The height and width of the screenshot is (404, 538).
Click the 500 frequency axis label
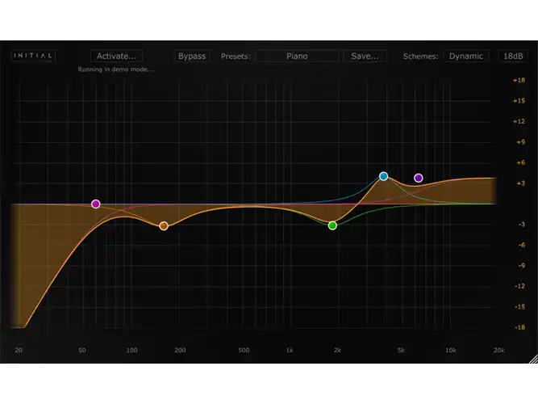point(244,351)
